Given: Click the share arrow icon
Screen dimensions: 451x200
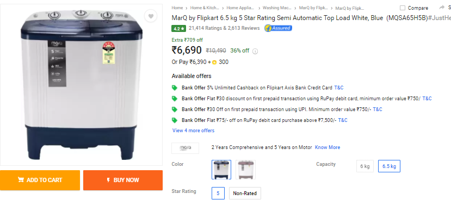Looking at the screenshot, I should 442,8.
